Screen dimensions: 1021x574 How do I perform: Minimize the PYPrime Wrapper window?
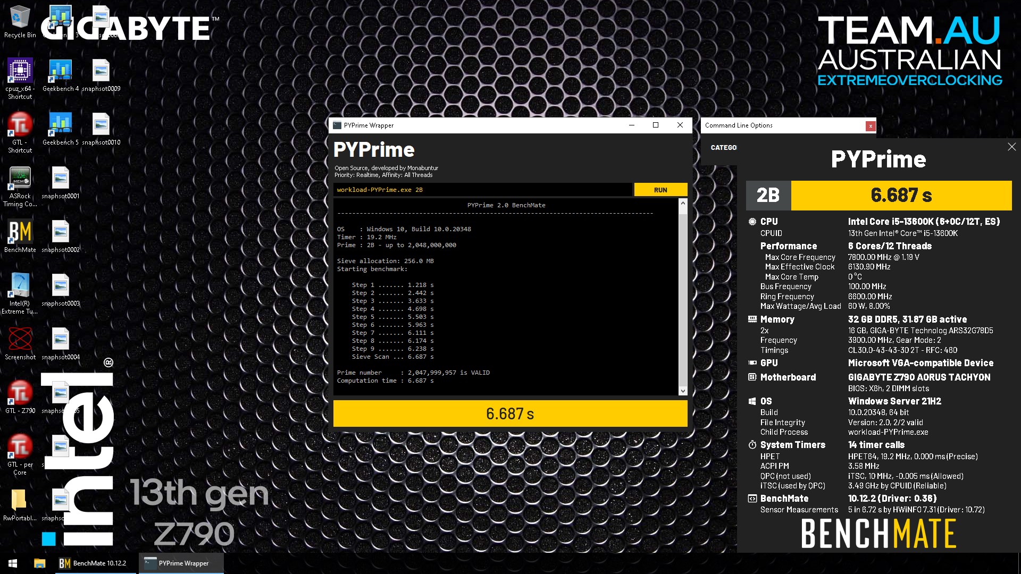(x=631, y=125)
